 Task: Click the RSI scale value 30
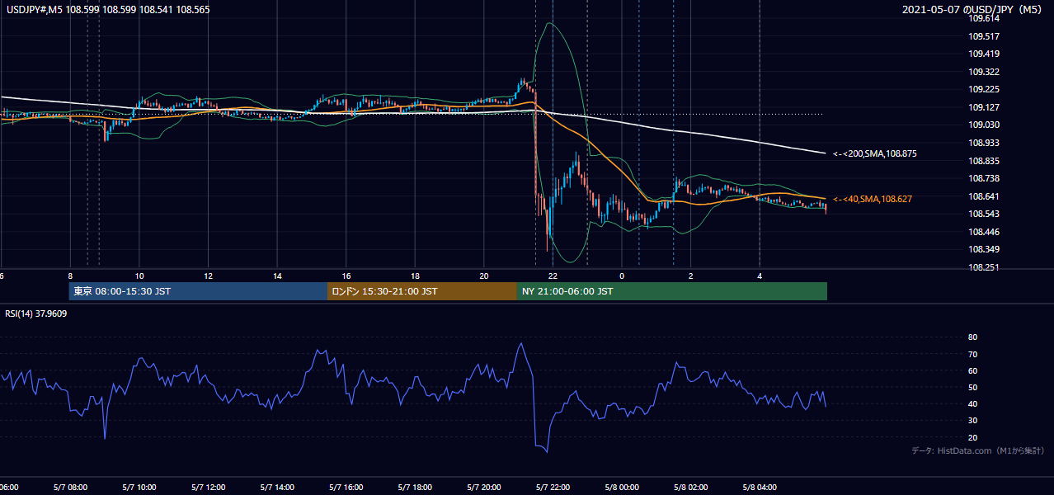coord(973,421)
